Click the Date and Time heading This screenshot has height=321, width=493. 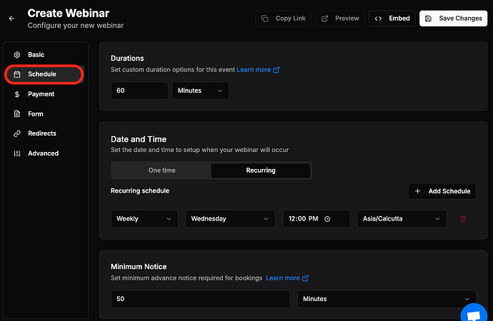click(139, 139)
